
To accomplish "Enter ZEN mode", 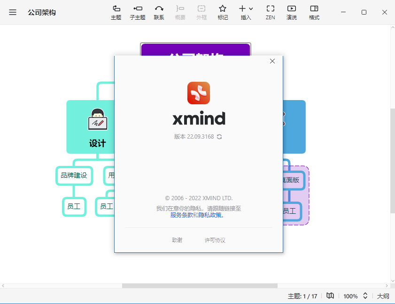I will (271, 12).
